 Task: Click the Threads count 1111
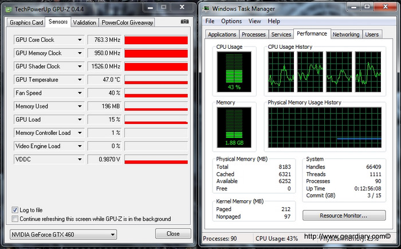point(375,174)
